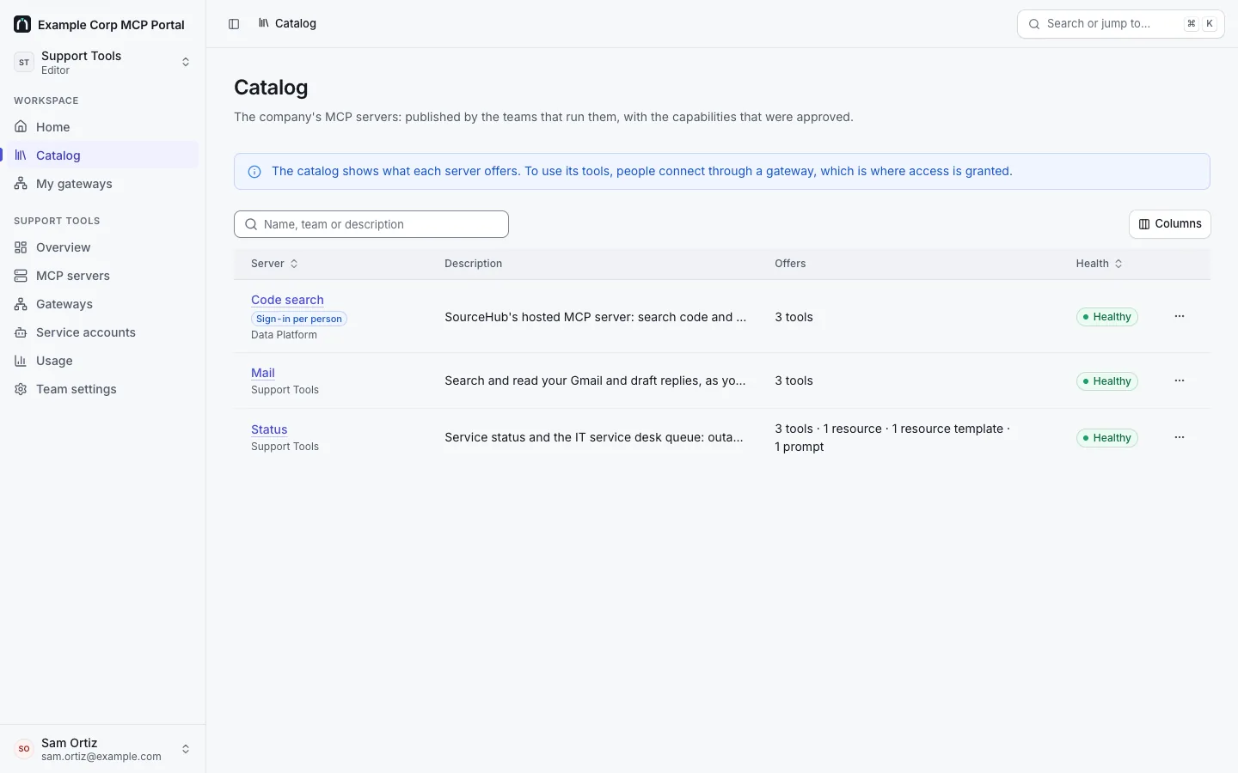
Task: Focus the Name, team or description filter
Action: [x=371, y=224]
